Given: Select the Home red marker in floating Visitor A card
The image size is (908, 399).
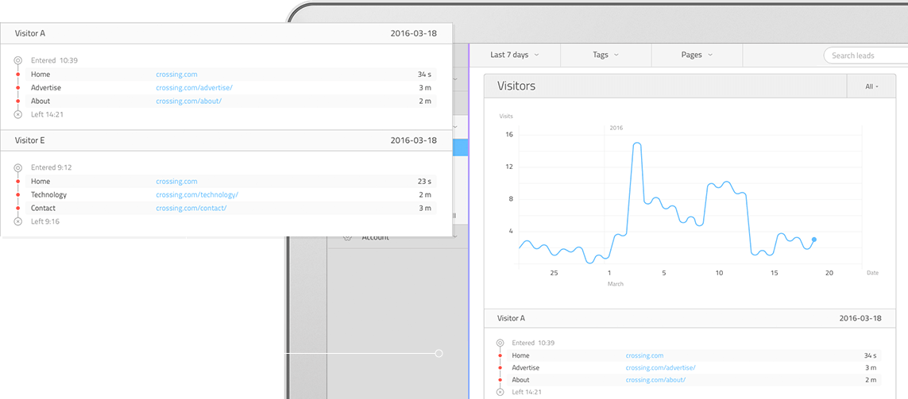Looking at the screenshot, I should coord(18,75).
